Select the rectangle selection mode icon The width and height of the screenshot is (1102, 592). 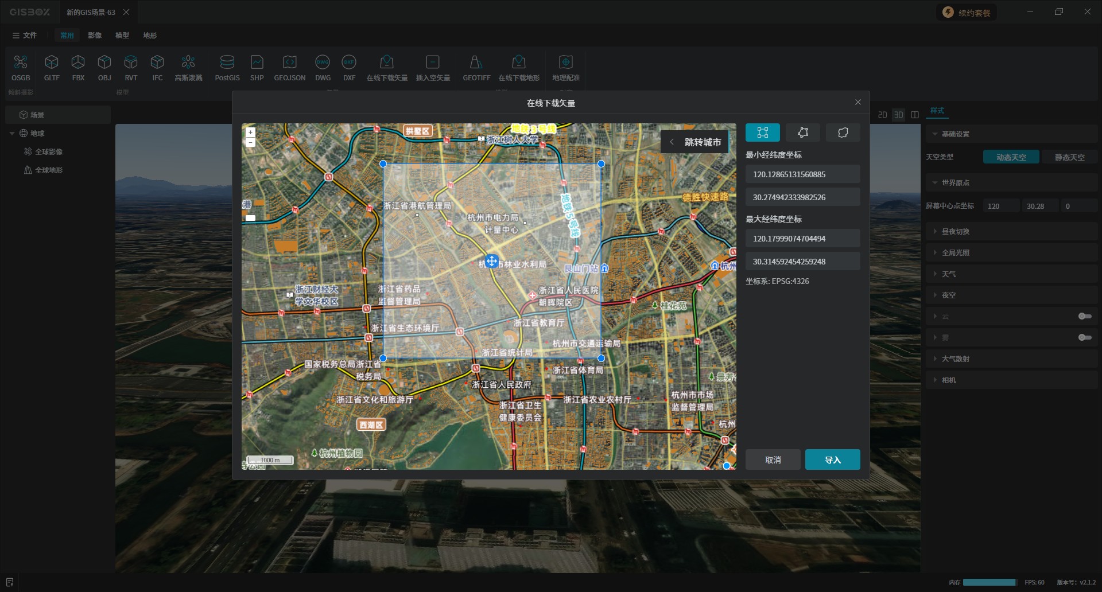pyautogui.click(x=762, y=133)
